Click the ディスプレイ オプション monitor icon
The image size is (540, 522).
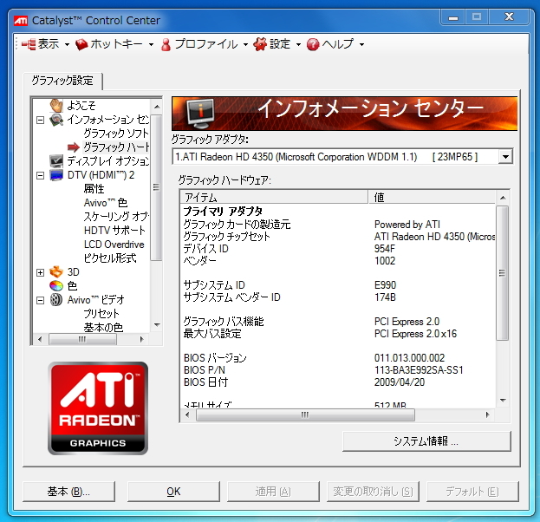coord(56,161)
